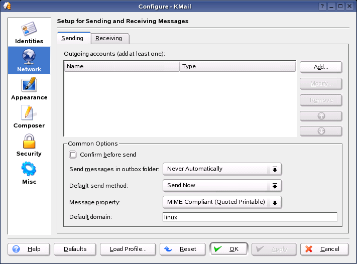Click the title bar question mark help button

[322, 6]
